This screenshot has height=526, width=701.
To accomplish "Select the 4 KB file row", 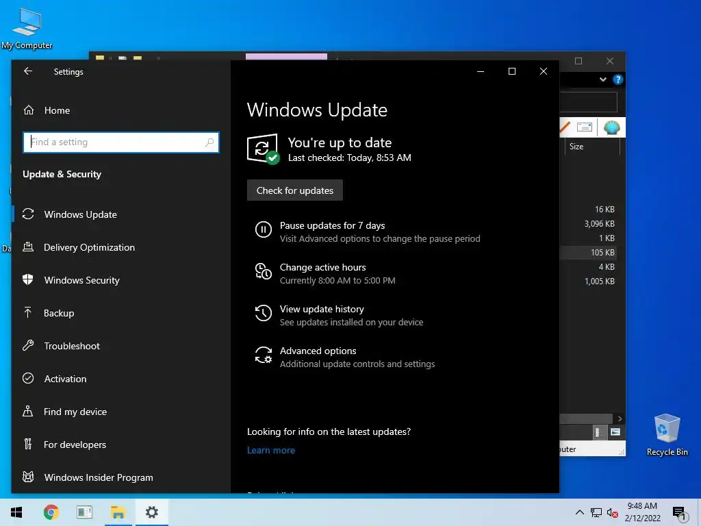I will pos(588,266).
